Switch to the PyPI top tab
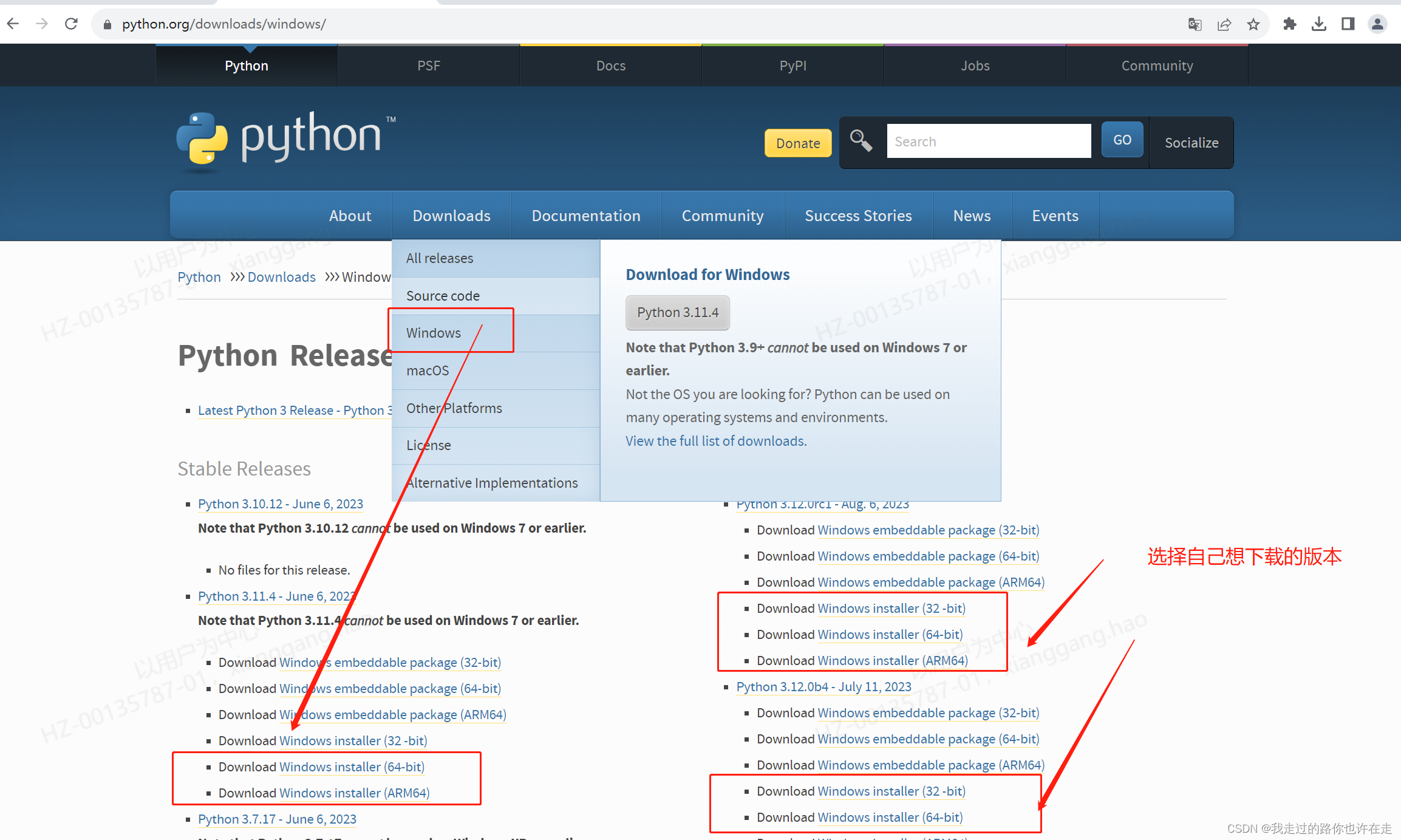Image resolution: width=1401 pixels, height=840 pixels. (793, 66)
